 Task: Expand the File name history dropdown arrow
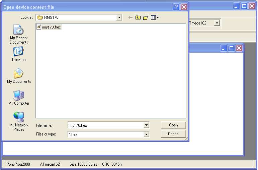[x=146, y=125]
